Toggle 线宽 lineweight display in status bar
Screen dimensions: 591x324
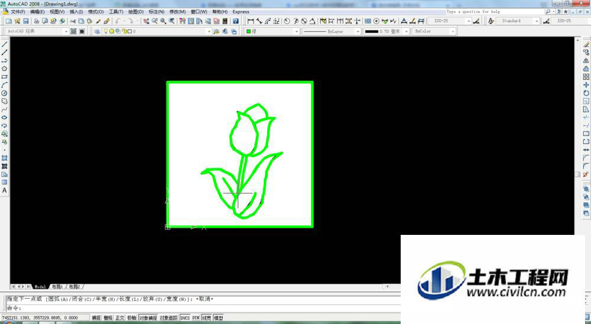click(206, 318)
